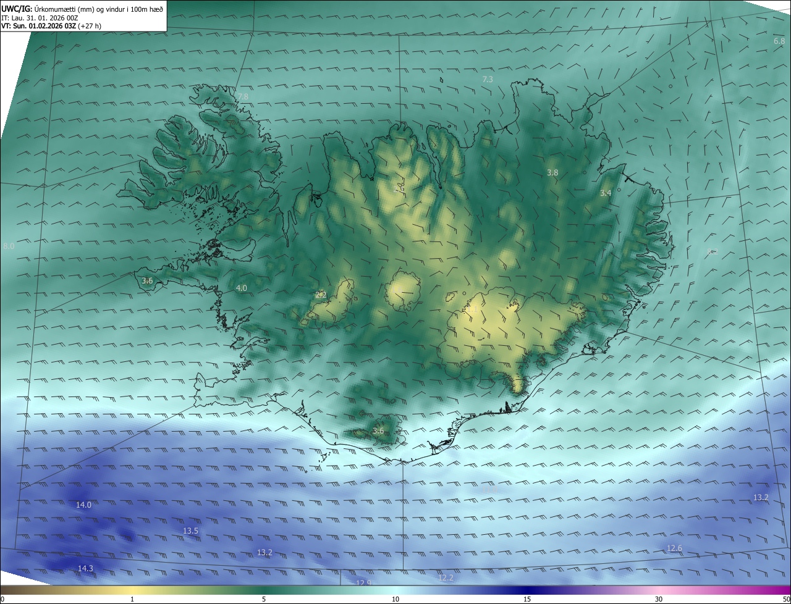Viewport: 791px width, 604px height.
Task: Click the value 3.4 in east Iceland
Action: coord(606,193)
